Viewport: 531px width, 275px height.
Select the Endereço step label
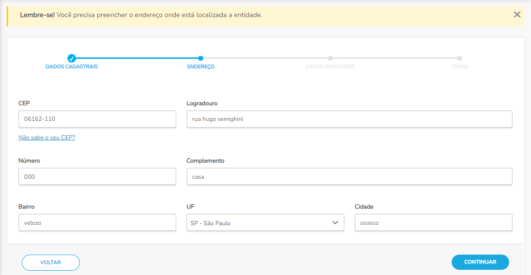click(201, 67)
